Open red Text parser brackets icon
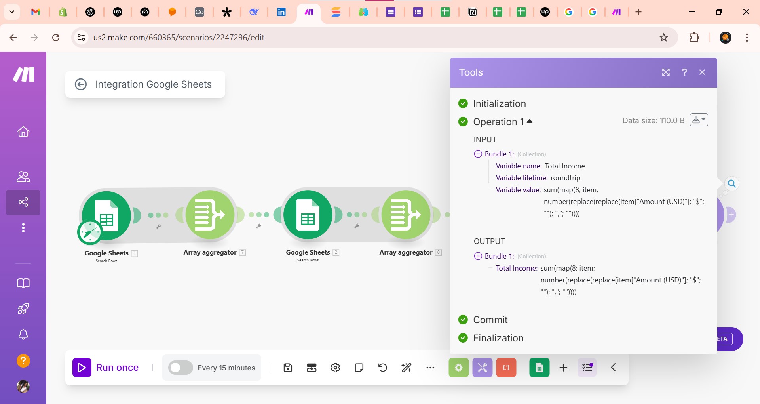Viewport: 760px width, 404px height. pos(506,368)
